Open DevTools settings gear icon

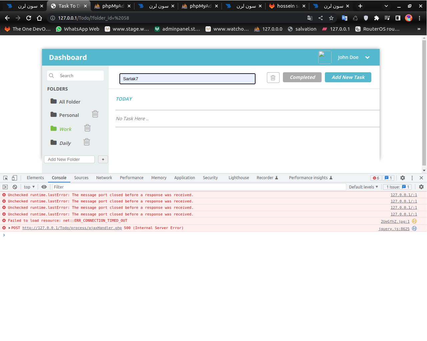pos(403,178)
